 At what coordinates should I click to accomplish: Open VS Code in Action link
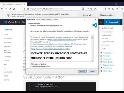[107, 32]
